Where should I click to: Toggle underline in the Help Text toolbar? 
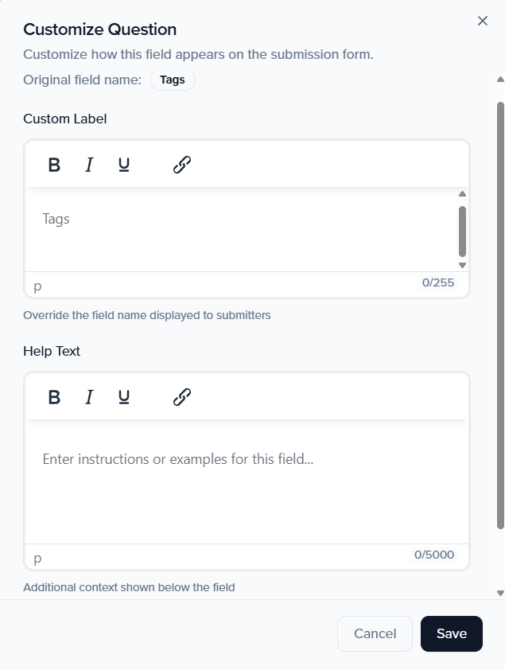pos(124,397)
